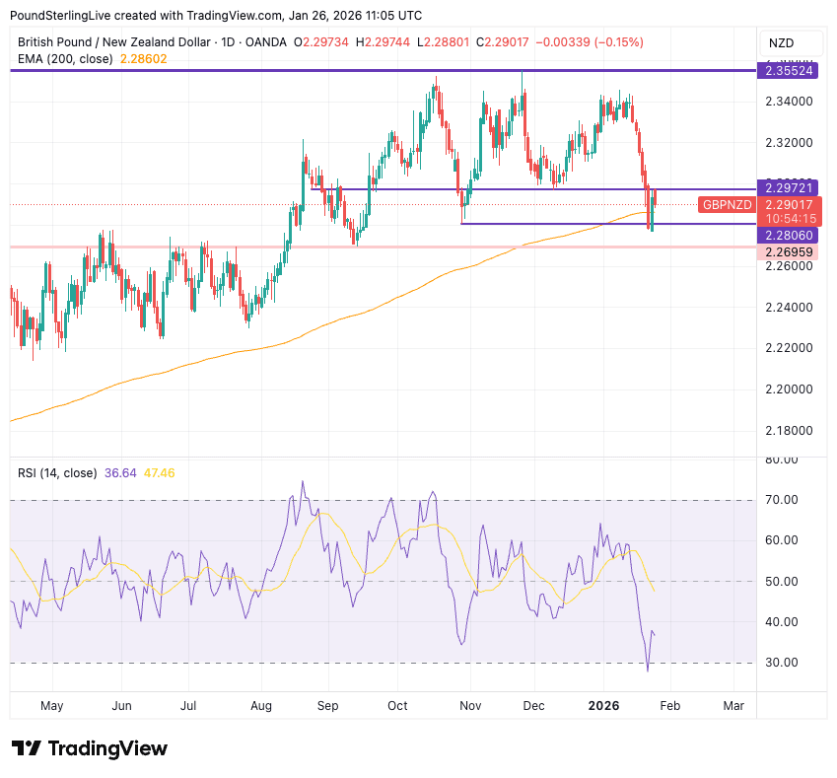Screen dimensions: 837x778
Task: Click the 2026 label on time axis
Action: [603, 706]
